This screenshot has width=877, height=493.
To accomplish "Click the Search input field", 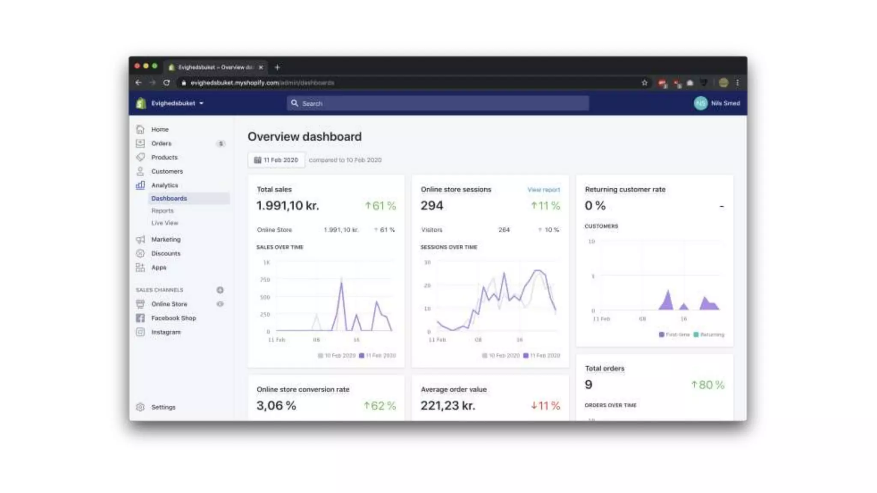I will [x=438, y=104].
